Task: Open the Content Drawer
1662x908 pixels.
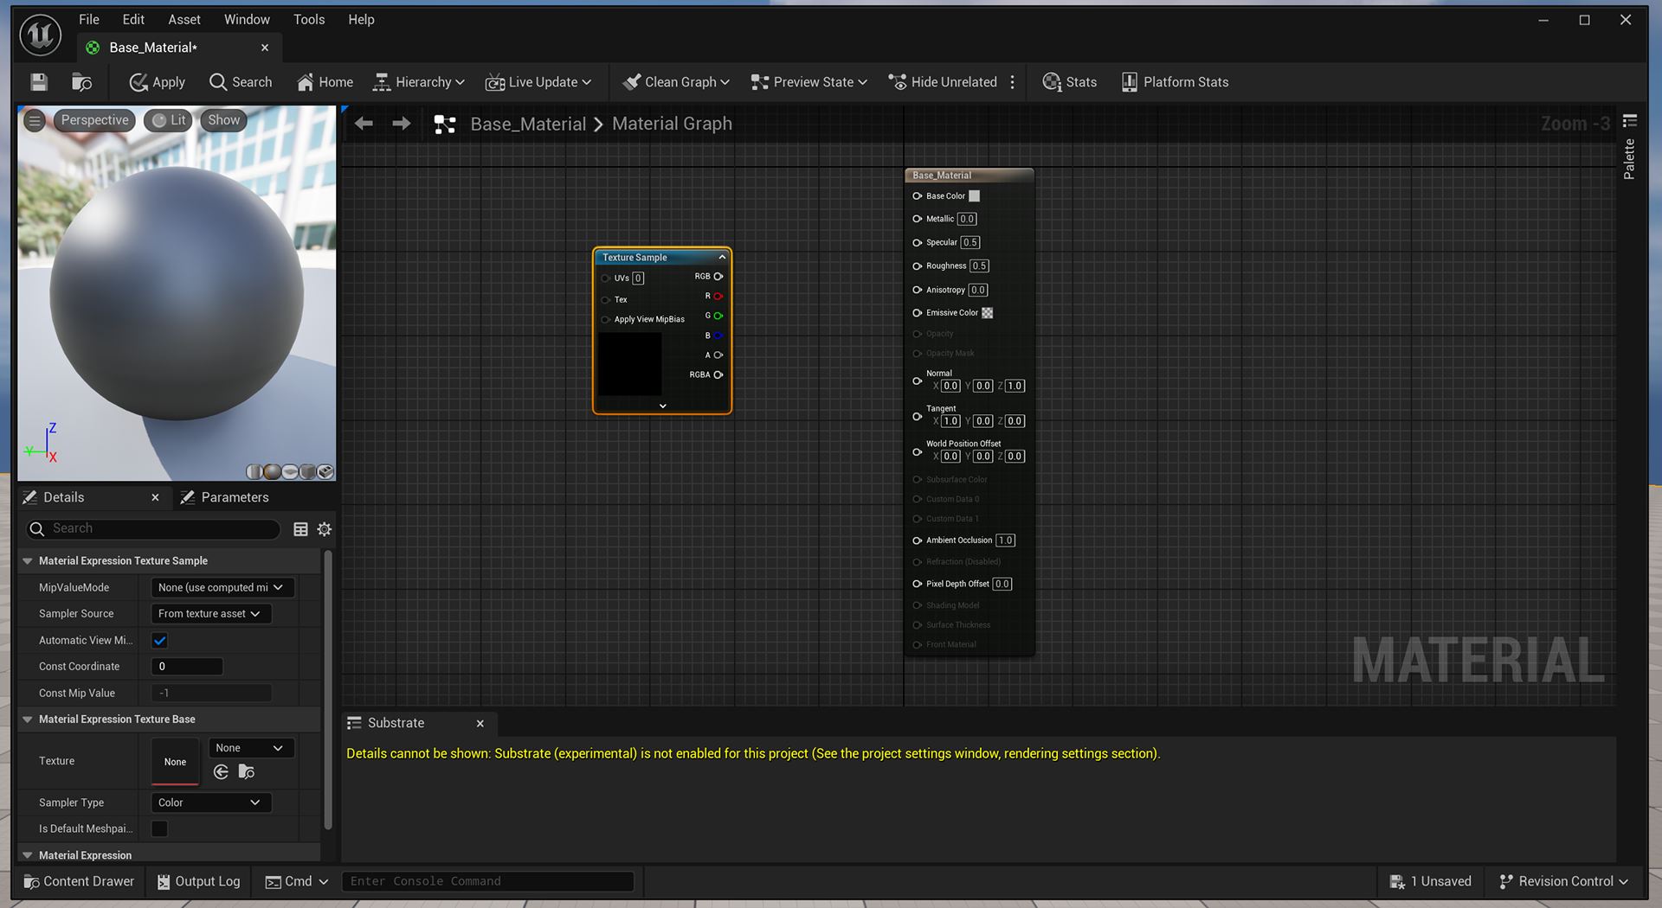Action: pos(79,881)
